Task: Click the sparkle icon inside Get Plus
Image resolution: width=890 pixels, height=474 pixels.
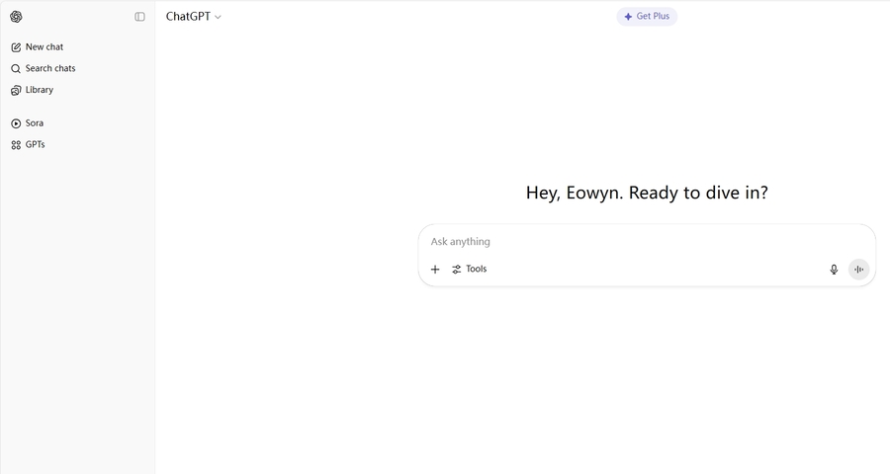Action: [628, 17]
